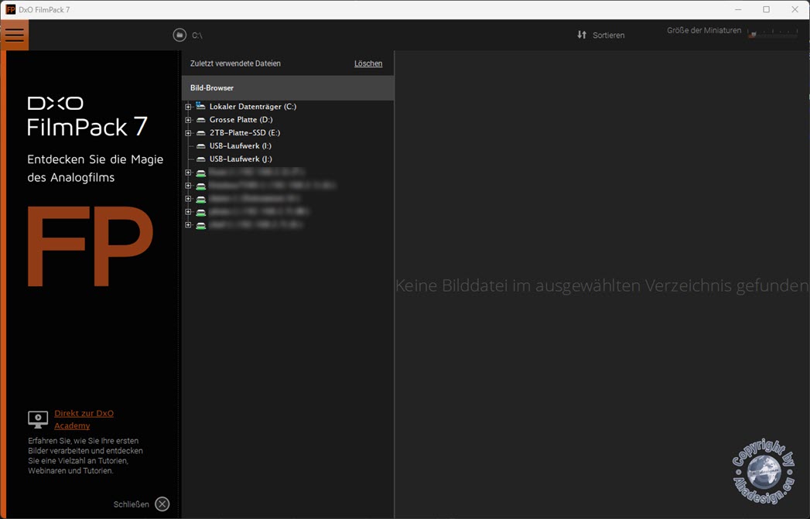The image size is (810, 519).
Task: Click the Lokaler Datenträger (C:) drive icon
Action: click(x=200, y=106)
